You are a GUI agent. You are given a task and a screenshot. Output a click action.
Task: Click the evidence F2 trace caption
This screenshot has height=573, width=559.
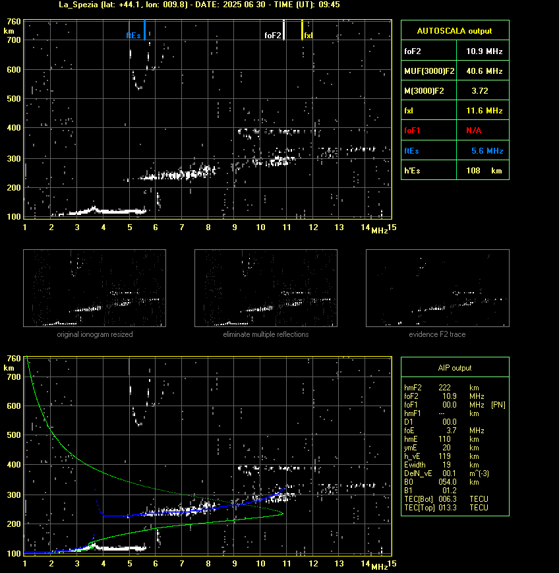coord(437,334)
